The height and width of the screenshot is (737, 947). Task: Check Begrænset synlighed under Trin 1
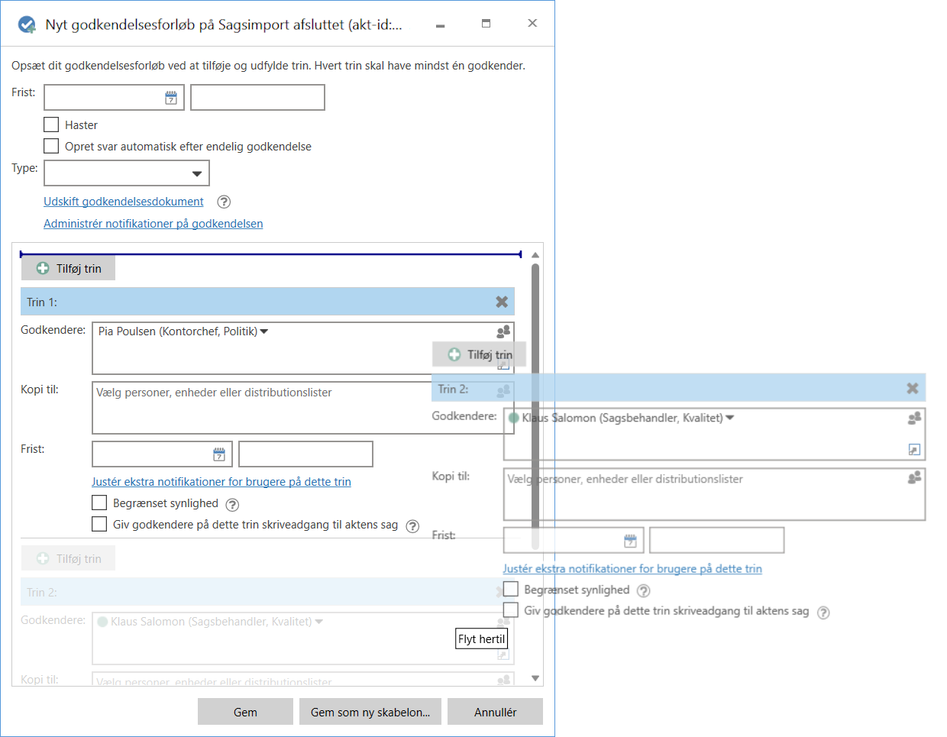[99, 503]
